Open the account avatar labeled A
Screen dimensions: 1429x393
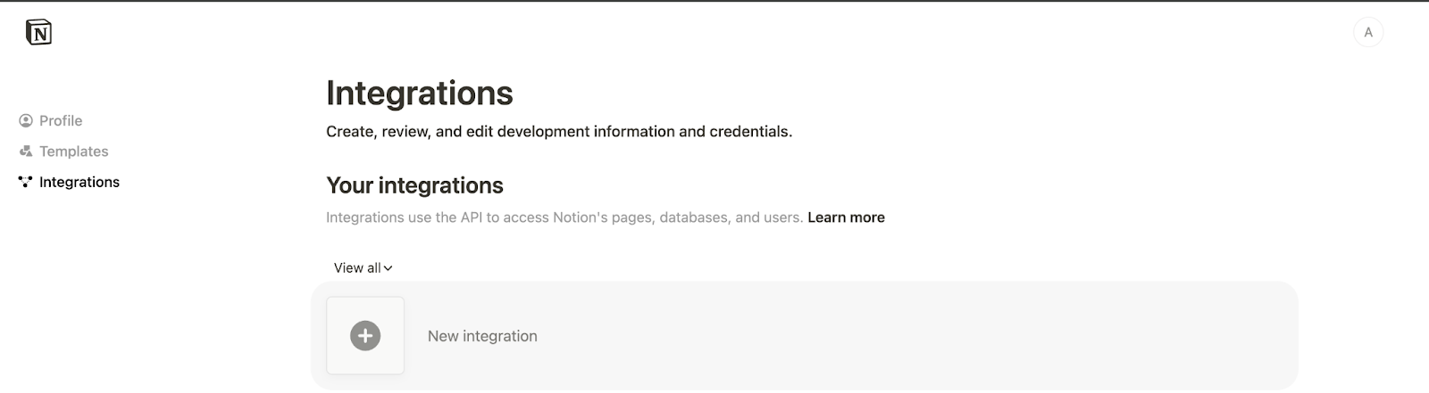1367,33
